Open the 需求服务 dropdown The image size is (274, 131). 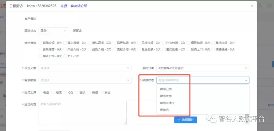point(85,80)
